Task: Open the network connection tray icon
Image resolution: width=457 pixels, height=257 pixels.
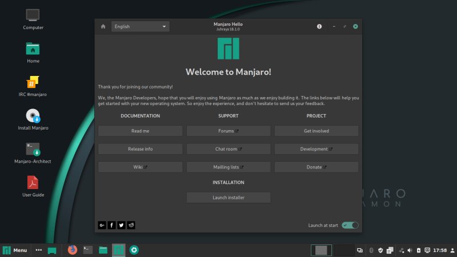Action: pyautogui.click(x=402, y=250)
